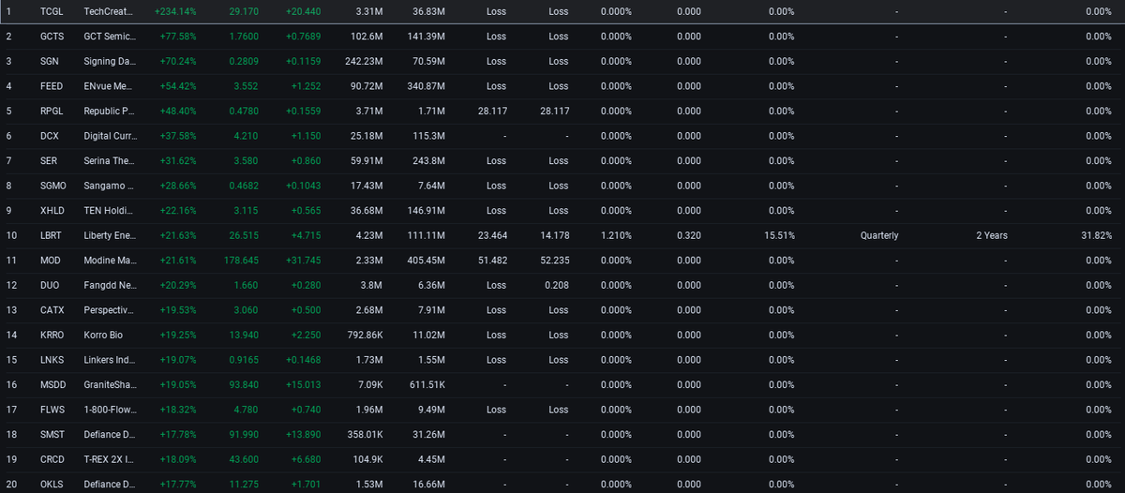Click the 93.840 price cell
This screenshot has width=1125, height=493.
(246, 384)
